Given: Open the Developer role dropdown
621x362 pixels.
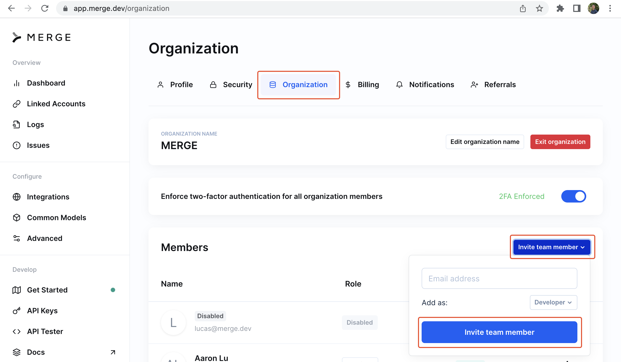Looking at the screenshot, I should tap(553, 302).
